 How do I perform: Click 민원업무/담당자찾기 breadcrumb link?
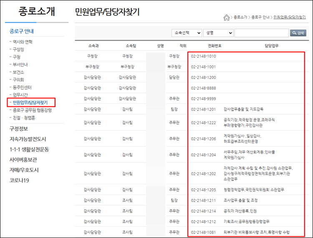(290, 18)
